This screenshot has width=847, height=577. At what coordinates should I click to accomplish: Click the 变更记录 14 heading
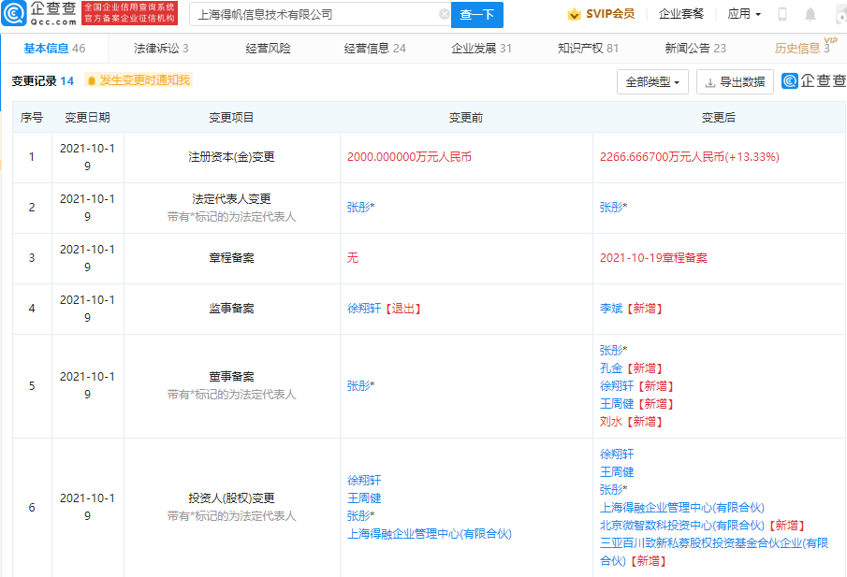[43, 81]
